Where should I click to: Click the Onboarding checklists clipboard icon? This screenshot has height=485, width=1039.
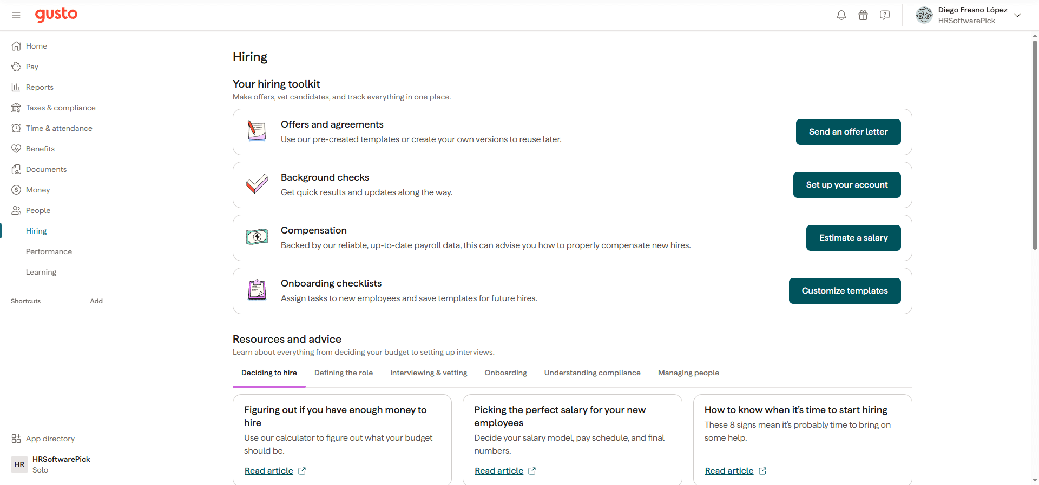[x=257, y=290]
